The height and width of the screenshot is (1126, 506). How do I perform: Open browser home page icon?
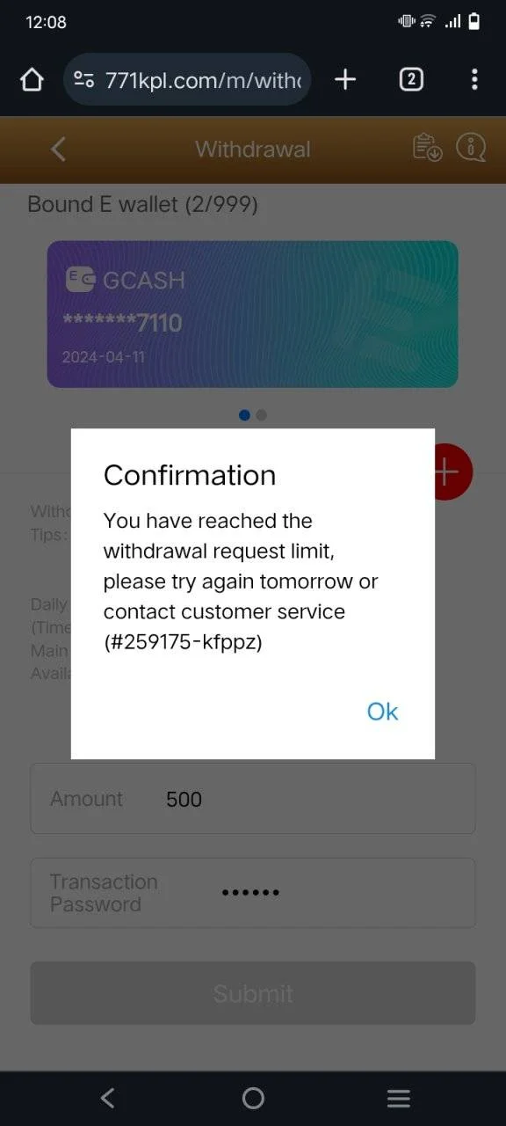click(x=32, y=80)
